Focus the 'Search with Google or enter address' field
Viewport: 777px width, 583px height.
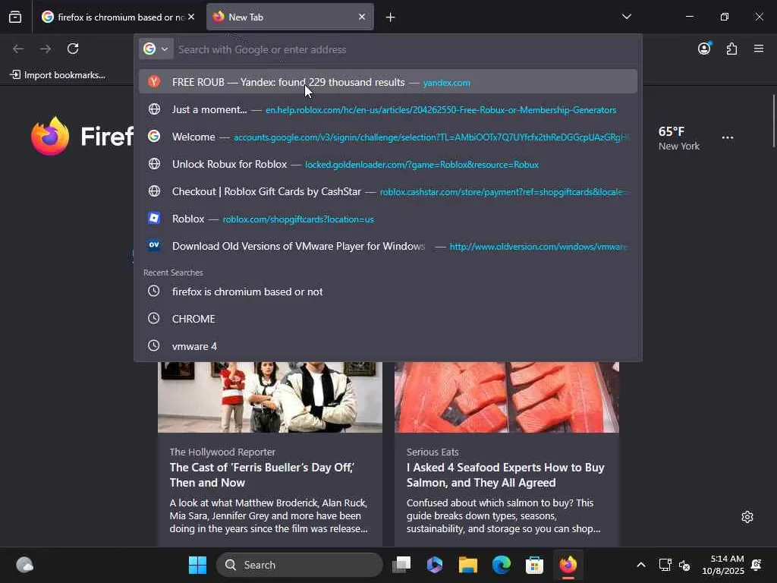(x=407, y=49)
